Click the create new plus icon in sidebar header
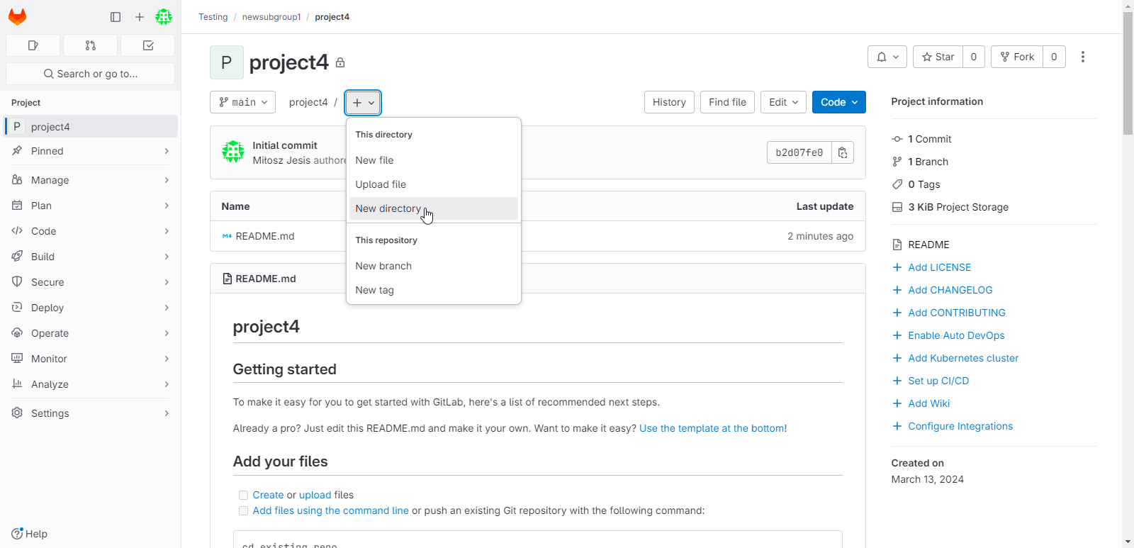The height and width of the screenshot is (548, 1134). 140,17
